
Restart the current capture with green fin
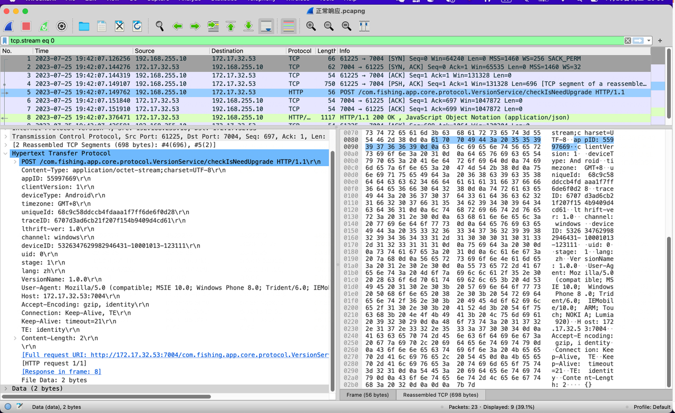point(44,26)
